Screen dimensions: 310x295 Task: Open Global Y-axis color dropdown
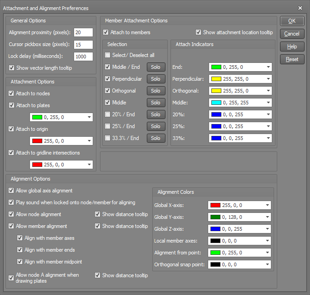coord(240,217)
